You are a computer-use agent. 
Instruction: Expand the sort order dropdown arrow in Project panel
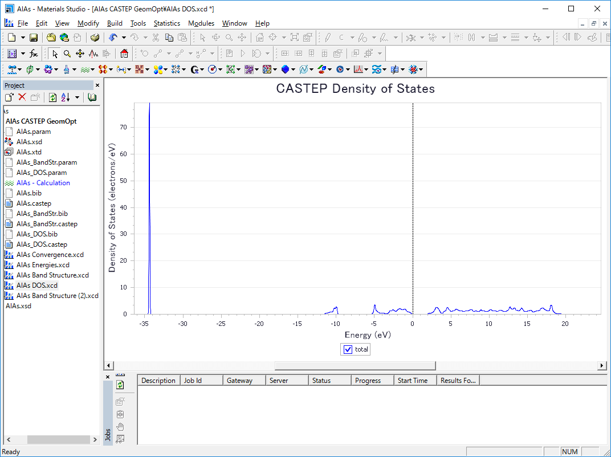(x=77, y=97)
